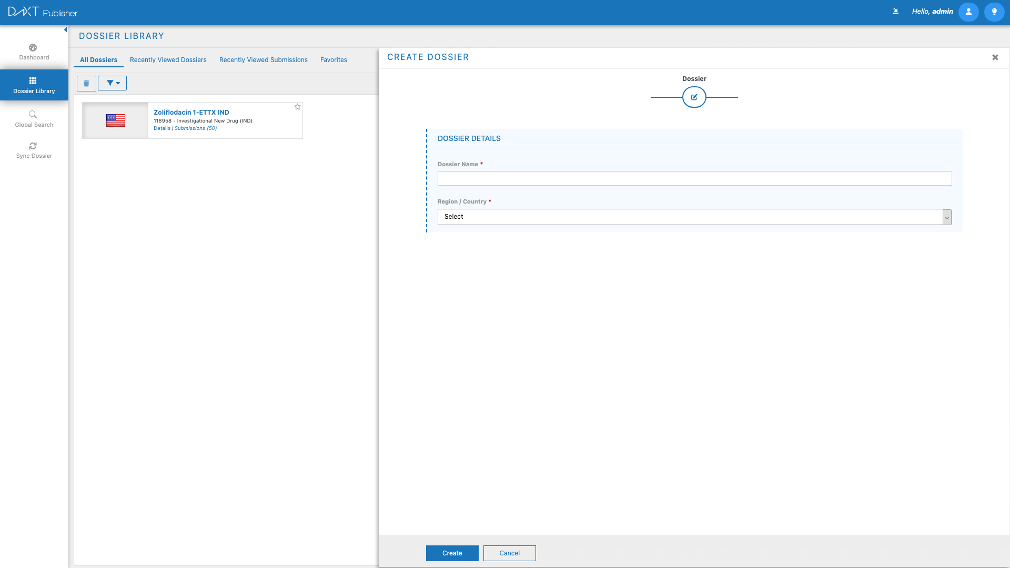Toggle favorite star on Zoliflodacin 1-ETTX IND
Image resolution: width=1010 pixels, height=568 pixels.
click(x=298, y=107)
